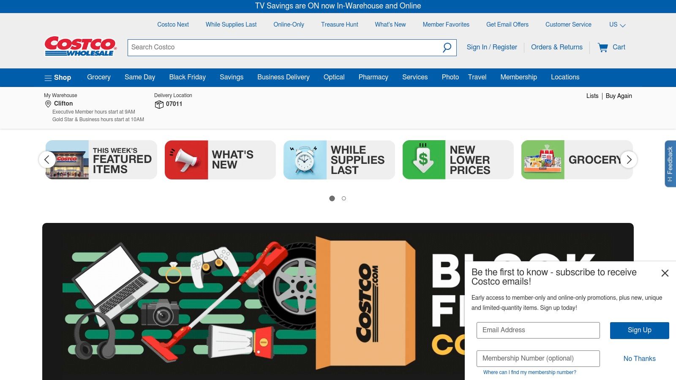Click the Costco Wholesale logo

tap(80, 46)
